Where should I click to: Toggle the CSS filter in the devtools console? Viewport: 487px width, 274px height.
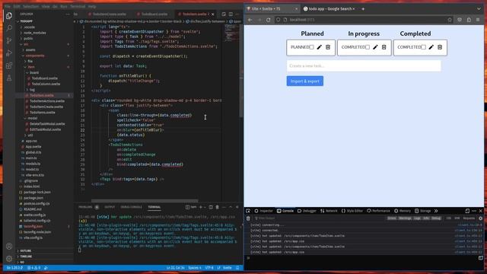tap(449, 218)
